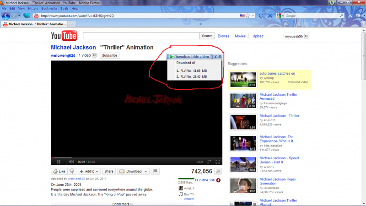The width and height of the screenshot is (366, 206).
Task: Click the teal toolbar icon beside navigation arrows
Action: coord(27,16)
